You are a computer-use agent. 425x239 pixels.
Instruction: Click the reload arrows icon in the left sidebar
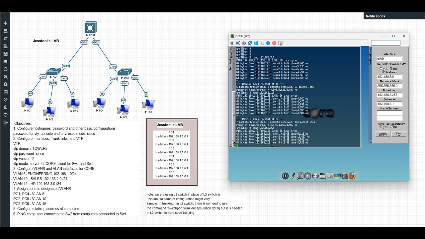pyautogui.click(x=5, y=69)
